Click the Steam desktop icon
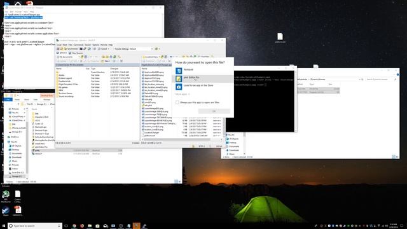Viewport: 407px width, 229px height. tap(6, 211)
